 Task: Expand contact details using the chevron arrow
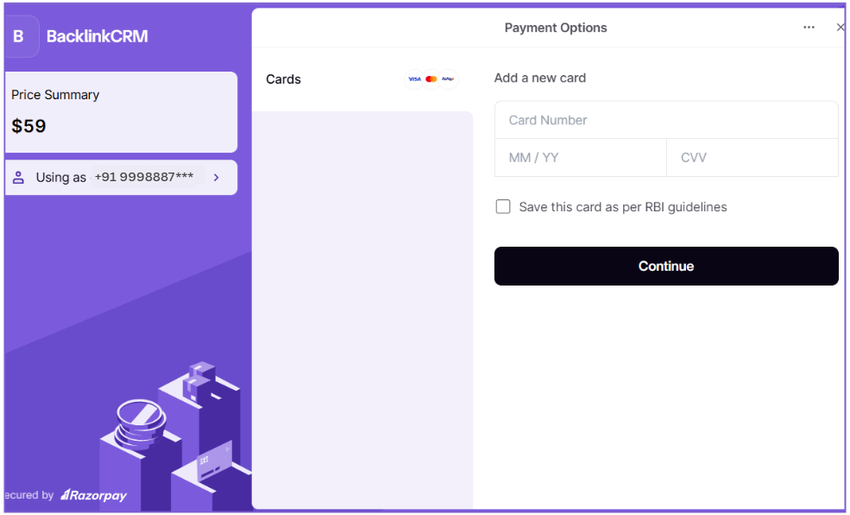click(x=217, y=178)
